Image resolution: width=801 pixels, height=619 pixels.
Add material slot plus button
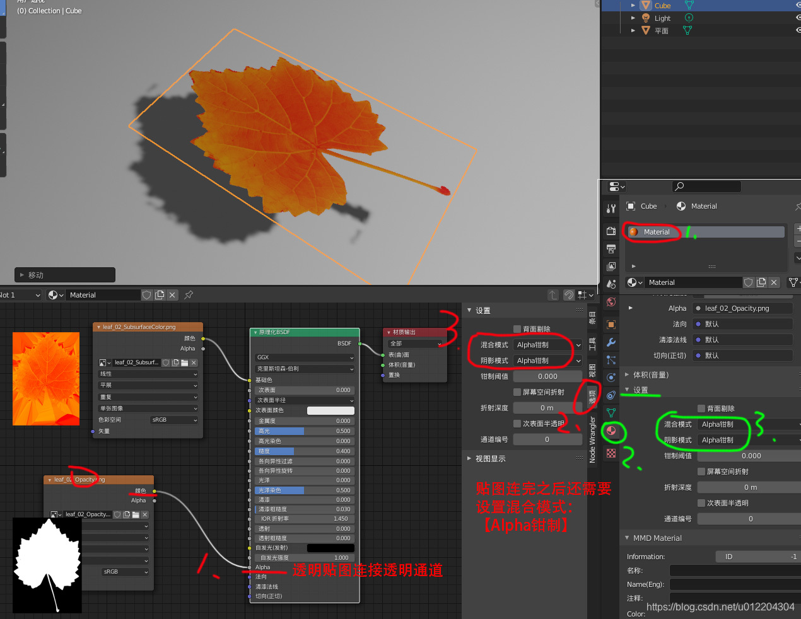click(x=798, y=229)
